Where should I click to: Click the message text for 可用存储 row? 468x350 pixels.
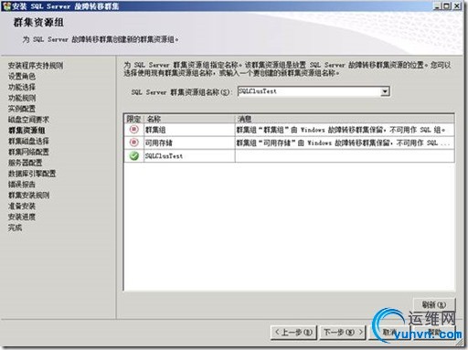[343, 143]
